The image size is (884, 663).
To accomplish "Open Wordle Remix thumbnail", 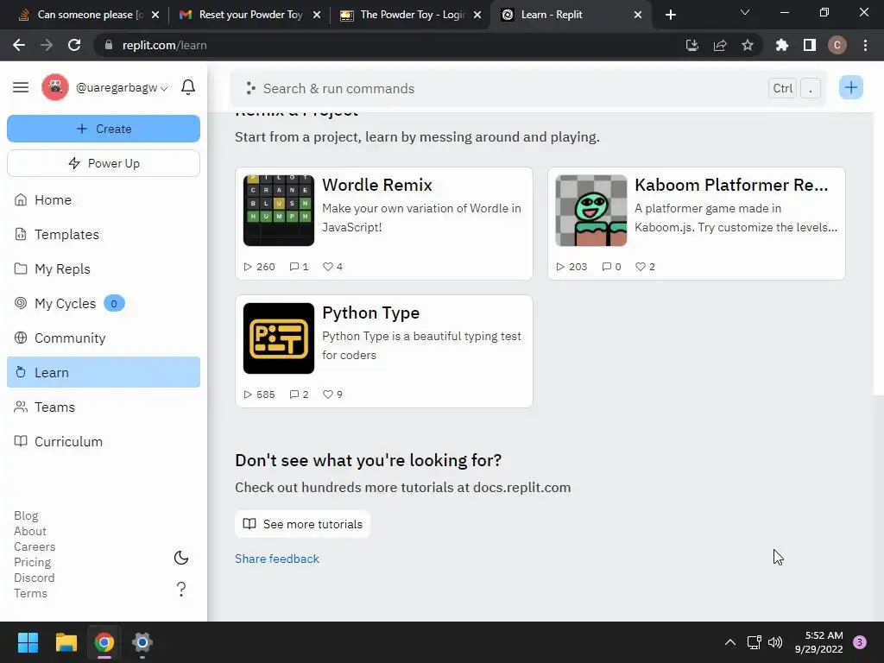I will click(279, 211).
